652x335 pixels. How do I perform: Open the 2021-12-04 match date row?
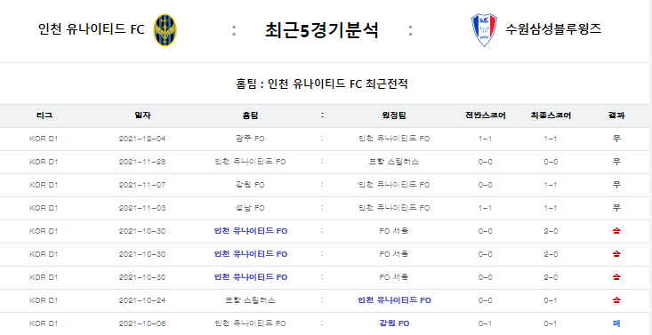(x=325, y=139)
